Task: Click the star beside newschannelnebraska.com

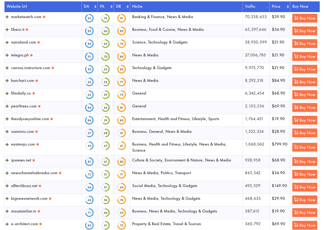Action: (x=60, y=173)
